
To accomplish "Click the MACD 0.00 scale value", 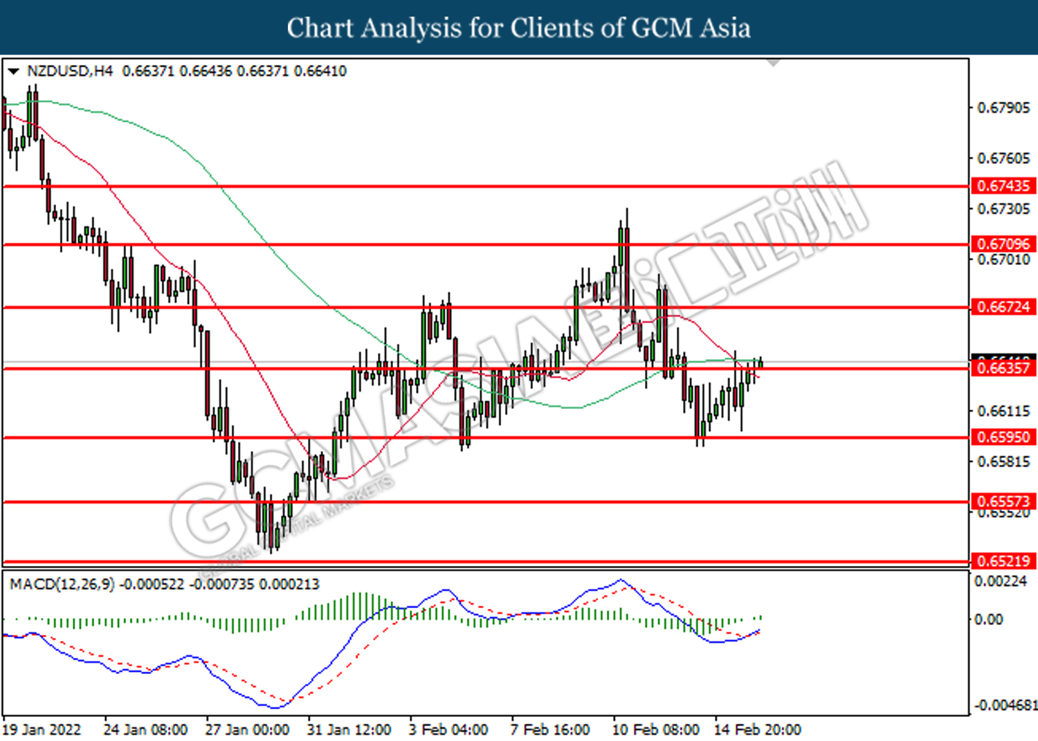I will point(988,619).
